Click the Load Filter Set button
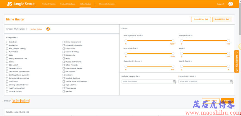 click(x=222, y=19)
